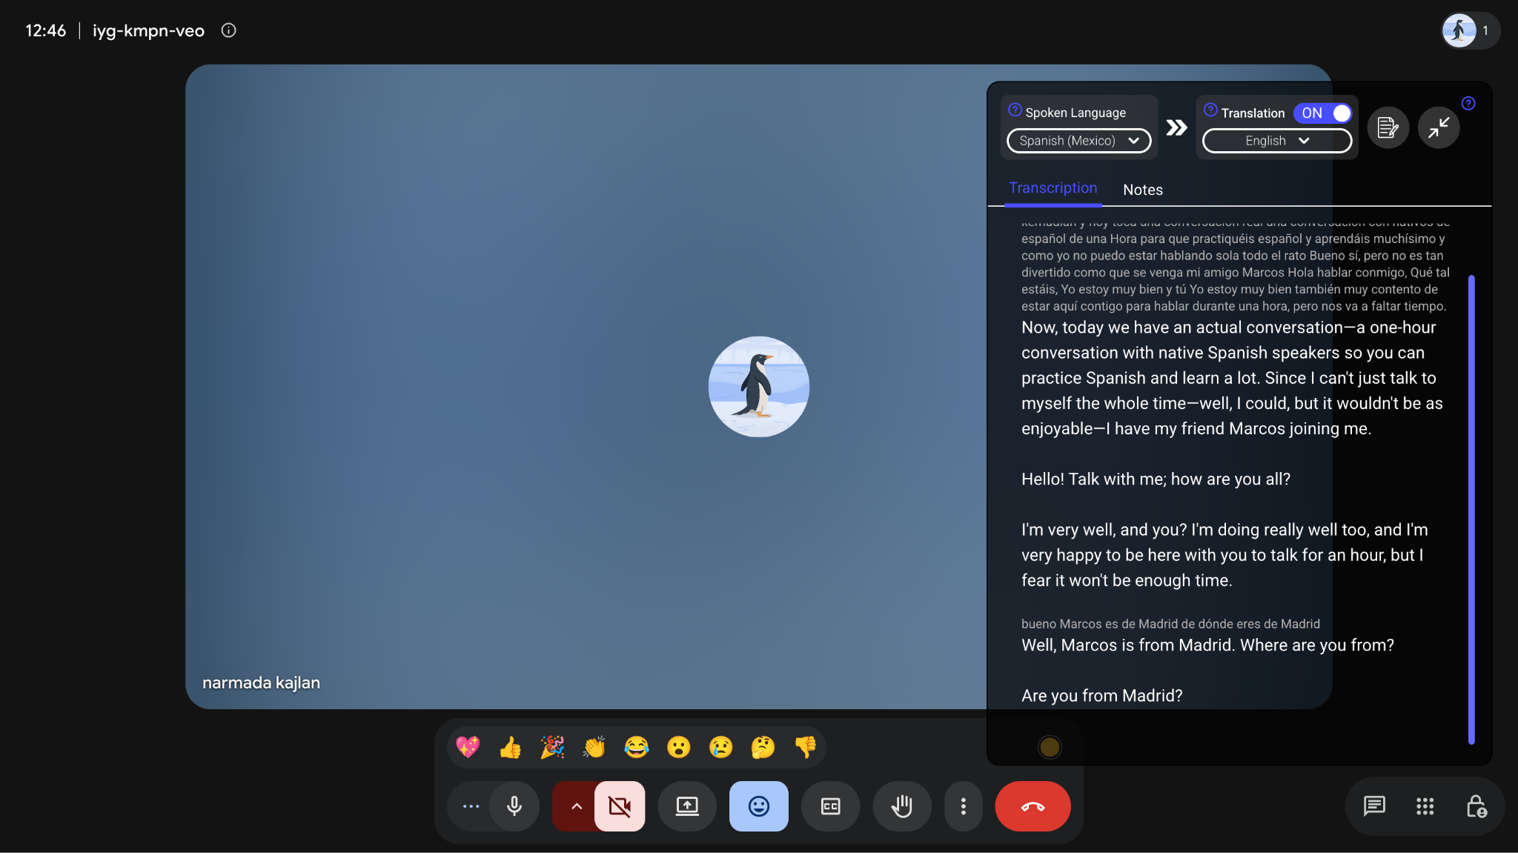Send the laughing tears emoji reaction
The image size is (1518, 853).
[x=637, y=747]
